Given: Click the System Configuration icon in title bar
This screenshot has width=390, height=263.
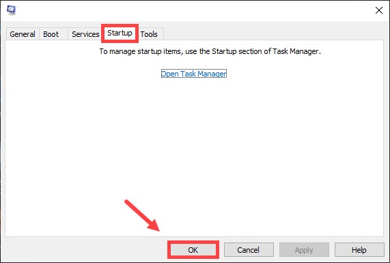Looking at the screenshot, I should [x=12, y=10].
